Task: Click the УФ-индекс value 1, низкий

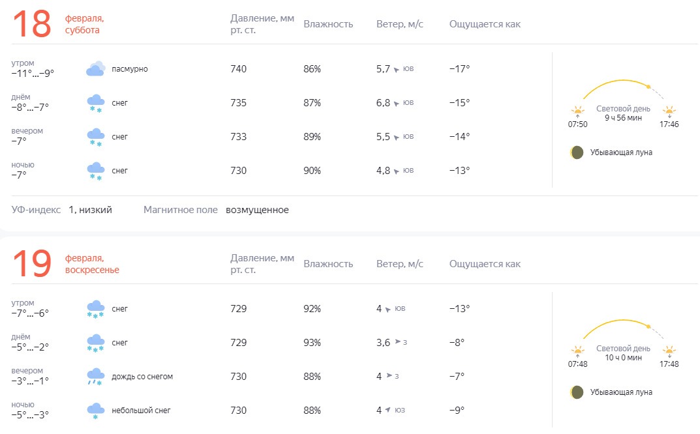Action: 90,210
